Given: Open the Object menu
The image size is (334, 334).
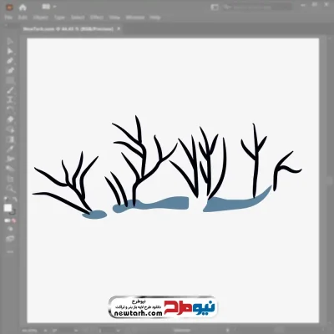Looking at the screenshot, I should (x=41, y=18).
